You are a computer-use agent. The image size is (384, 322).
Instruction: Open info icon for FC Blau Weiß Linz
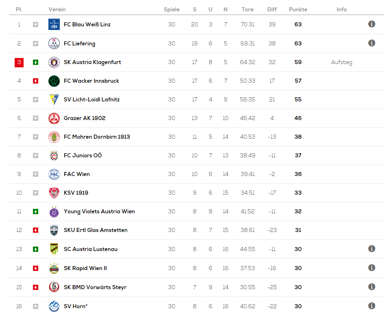371,24
